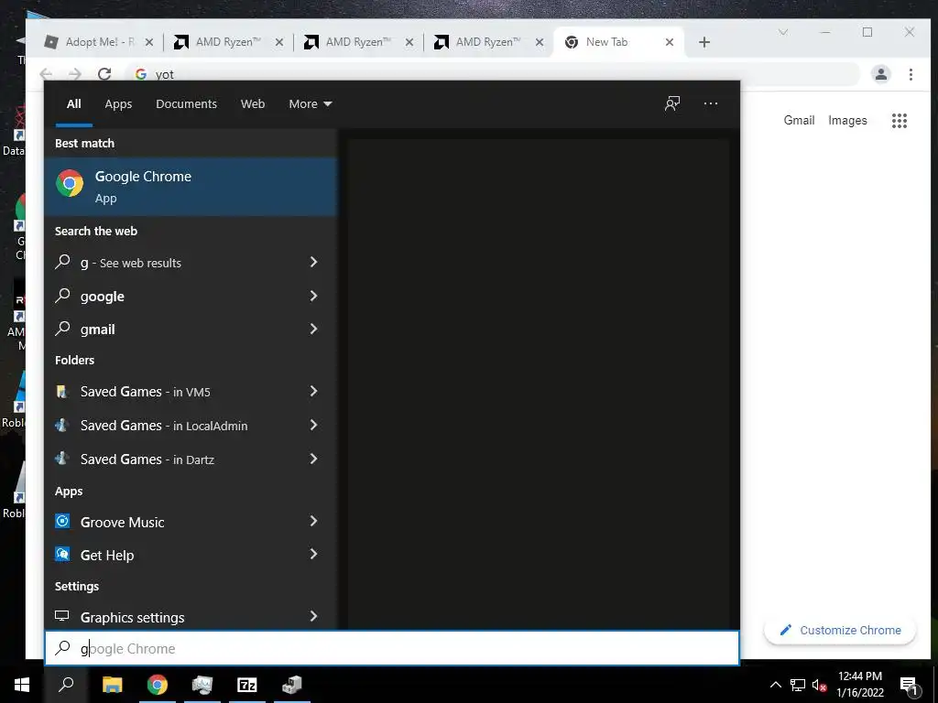Open the Google Chrome best match result
The width and height of the screenshot is (938, 703).
(191, 187)
